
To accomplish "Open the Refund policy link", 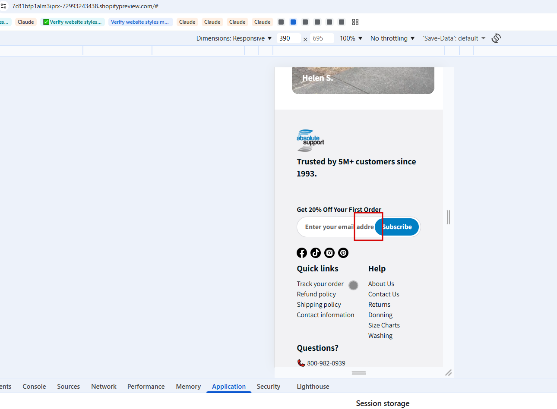I will pyautogui.click(x=316, y=294).
